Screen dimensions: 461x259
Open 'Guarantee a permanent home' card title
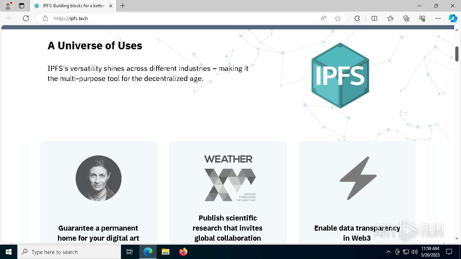[x=98, y=233]
